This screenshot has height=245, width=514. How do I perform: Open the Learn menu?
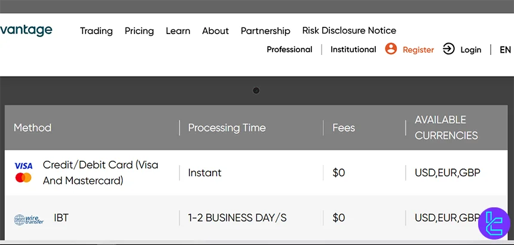(178, 30)
